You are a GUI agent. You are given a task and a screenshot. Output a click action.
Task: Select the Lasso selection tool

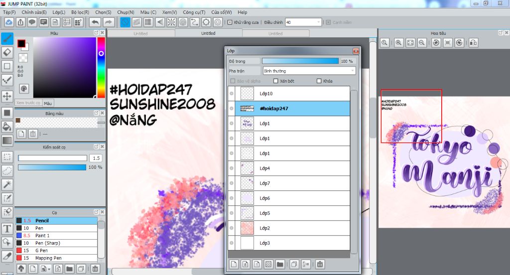pyautogui.click(x=7, y=170)
